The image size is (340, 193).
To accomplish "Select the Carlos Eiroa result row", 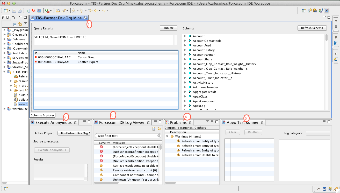I will pos(106,57).
